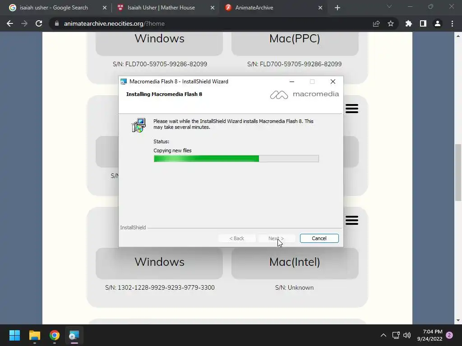Click the address bar URL

(x=114, y=23)
